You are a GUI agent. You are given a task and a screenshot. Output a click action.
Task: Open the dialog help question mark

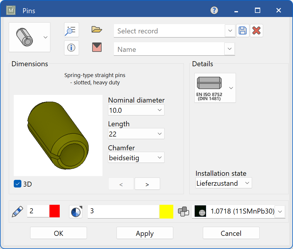pyautogui.click(x=214, y=10)
